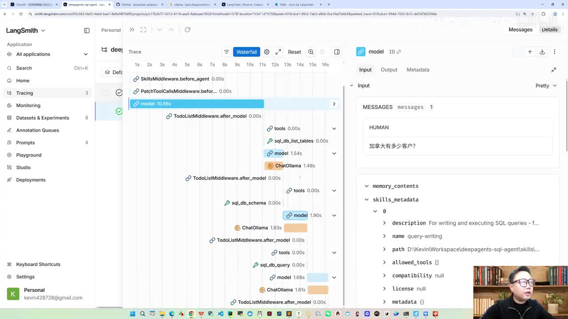Image resolution: width=568 pixels, height=319 pixels.
Task: Open Annotation Queues
Action: (47, 130)
